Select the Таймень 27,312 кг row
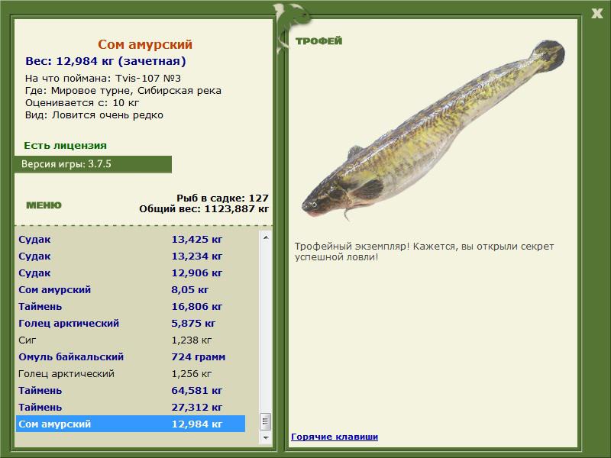611x458 pixels. click(131, 407)
